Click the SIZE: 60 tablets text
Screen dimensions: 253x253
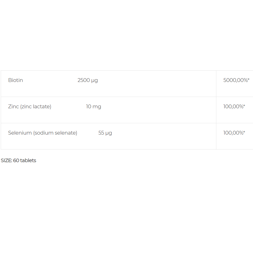click(18, 160)
